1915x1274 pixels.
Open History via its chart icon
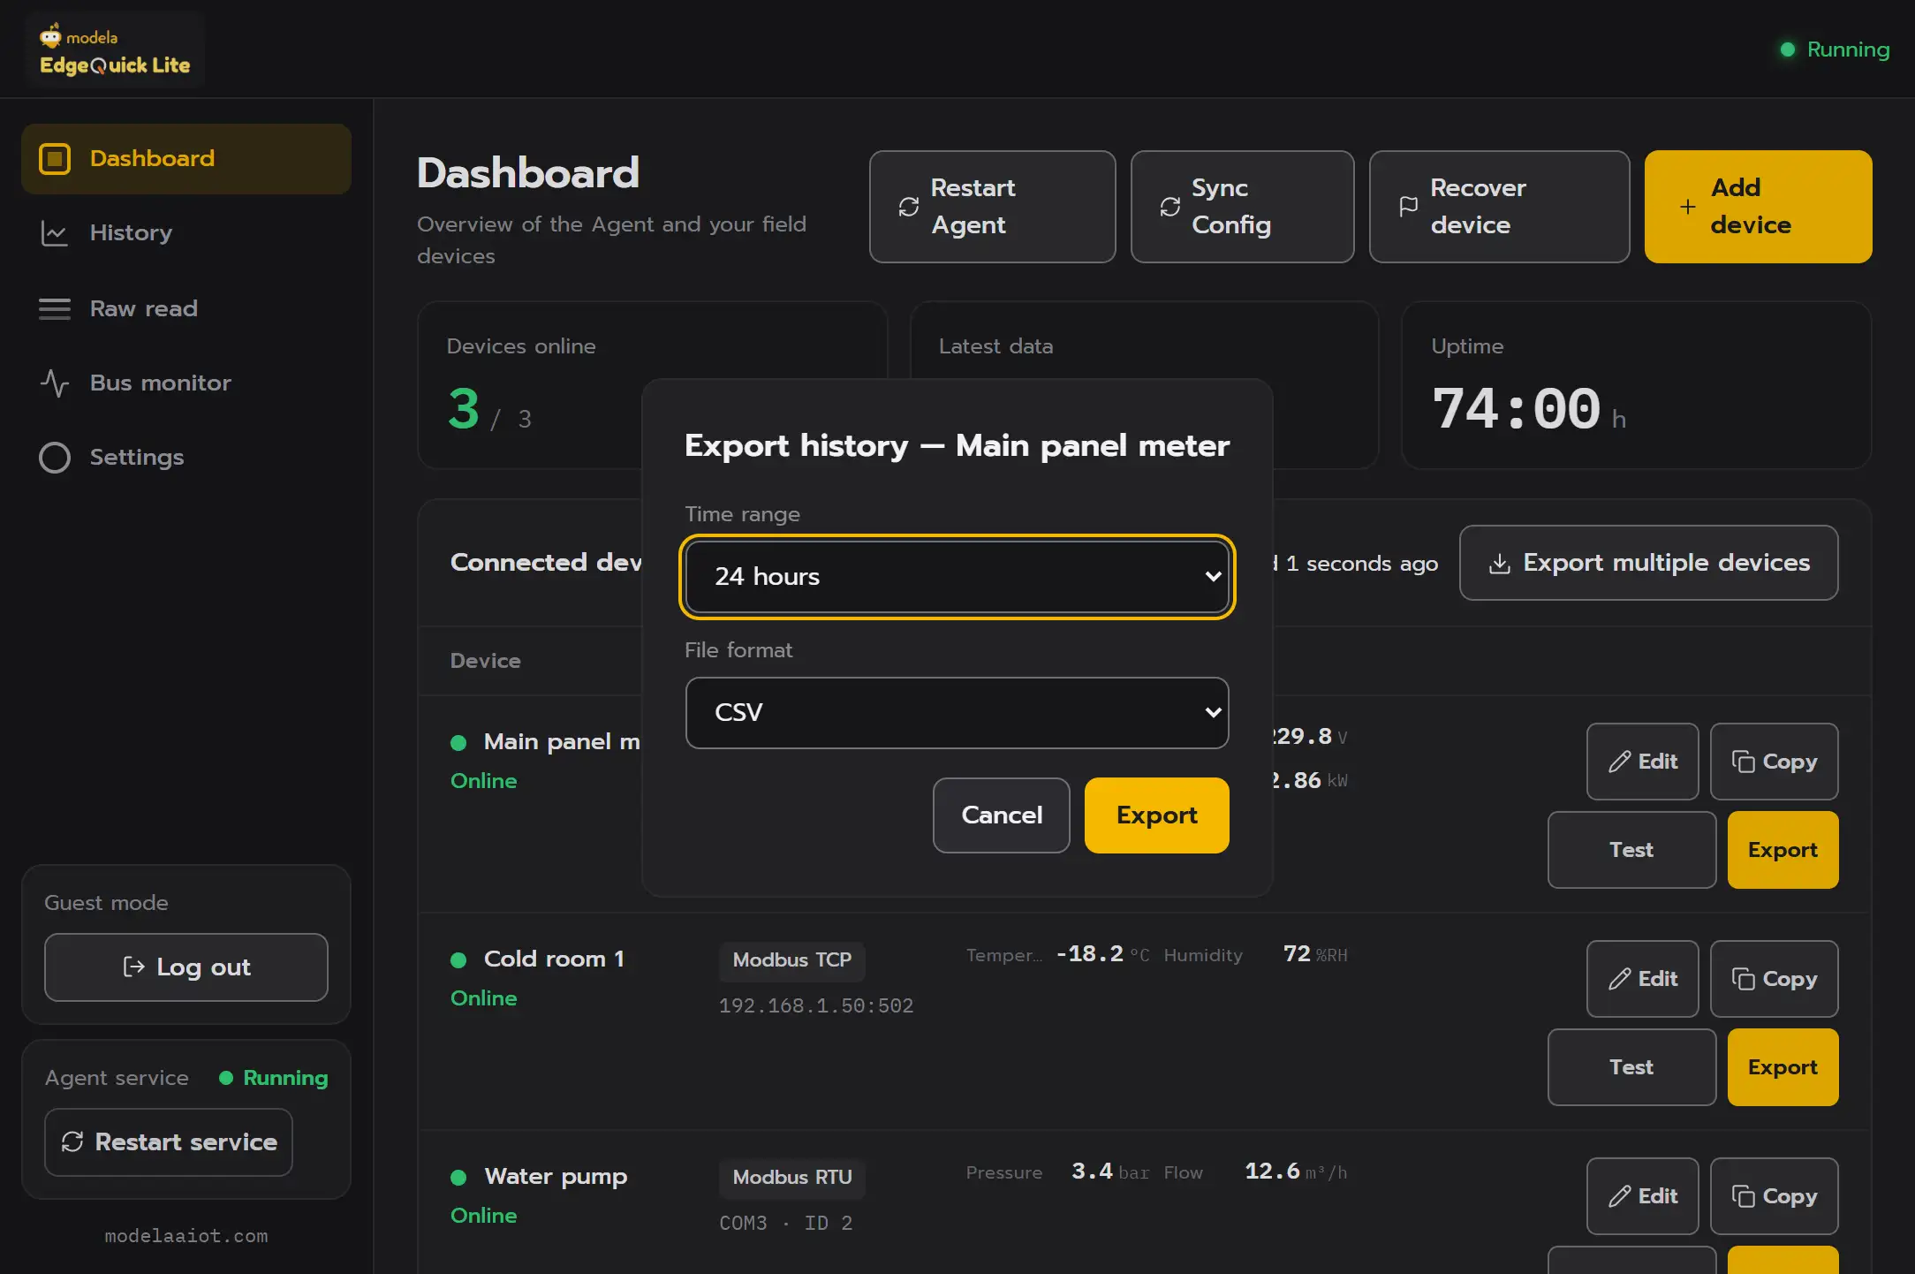click(x=55, y=233)
